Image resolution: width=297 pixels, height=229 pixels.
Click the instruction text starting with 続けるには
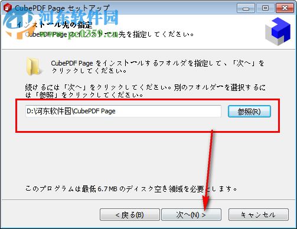pyautogui.click(x=145, y=91)
